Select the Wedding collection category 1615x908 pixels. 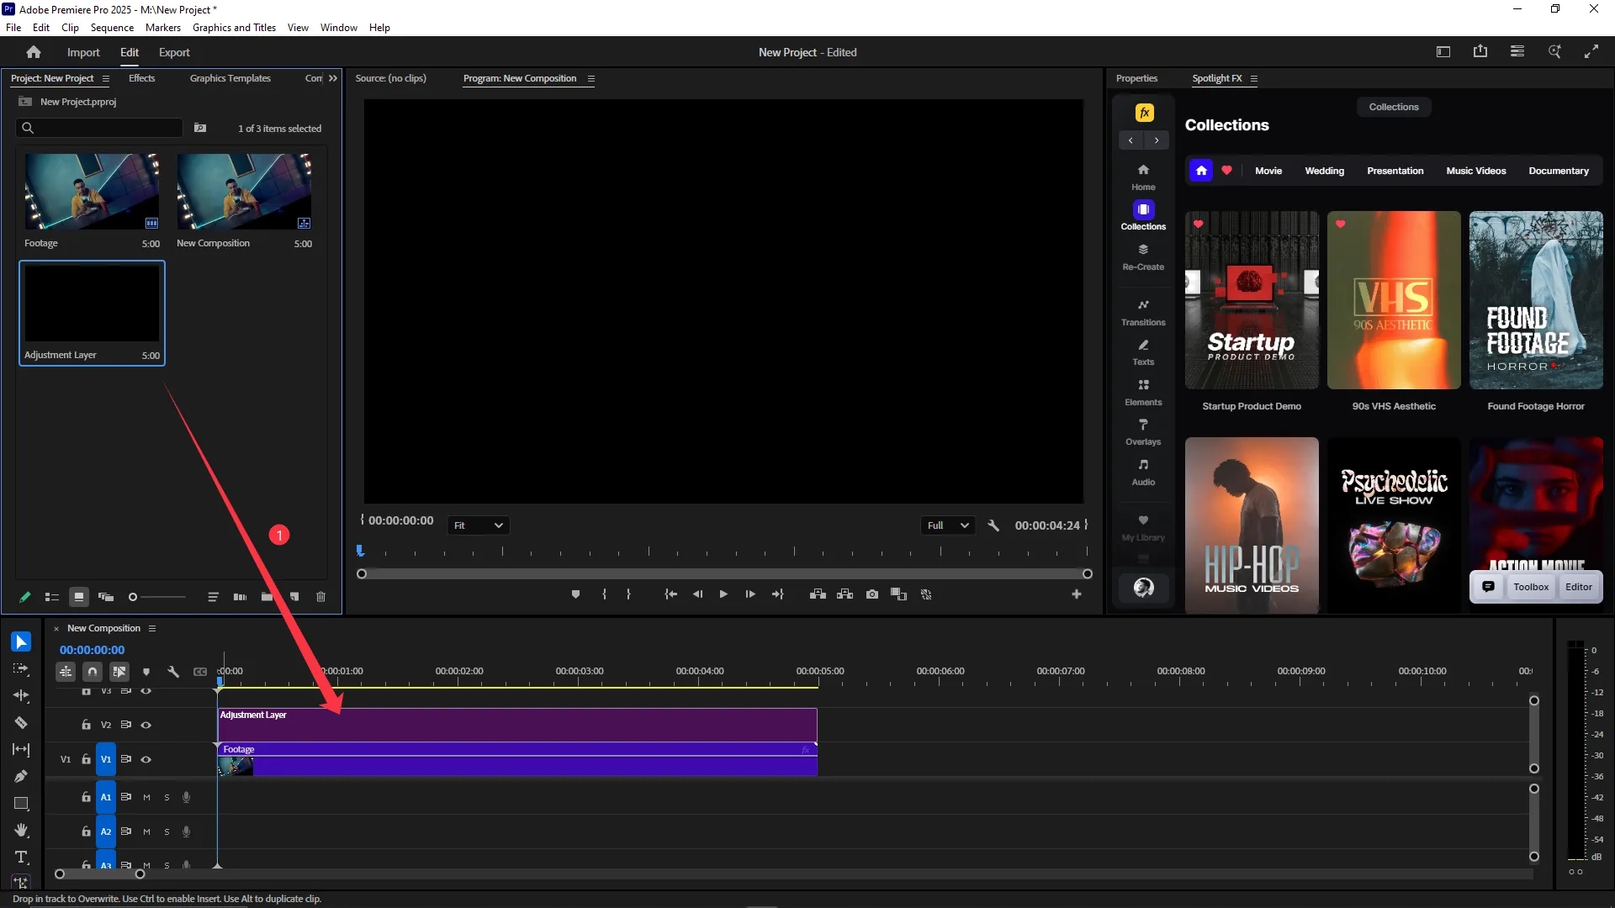(x=1324, y=171)
